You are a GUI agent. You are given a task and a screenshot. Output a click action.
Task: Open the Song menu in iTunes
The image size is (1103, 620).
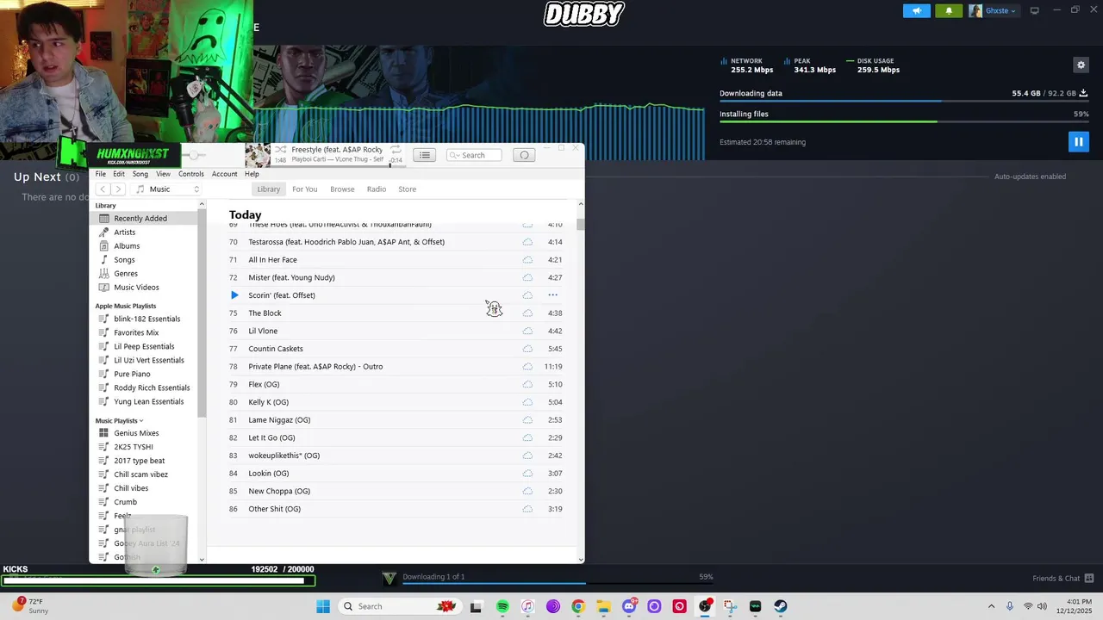(140, 174)
